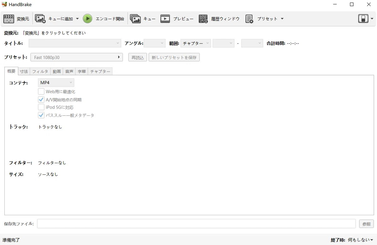This screenshot has width=377, height=245.
Task: Maximize the HandBrake window
Action: [352, 4]
